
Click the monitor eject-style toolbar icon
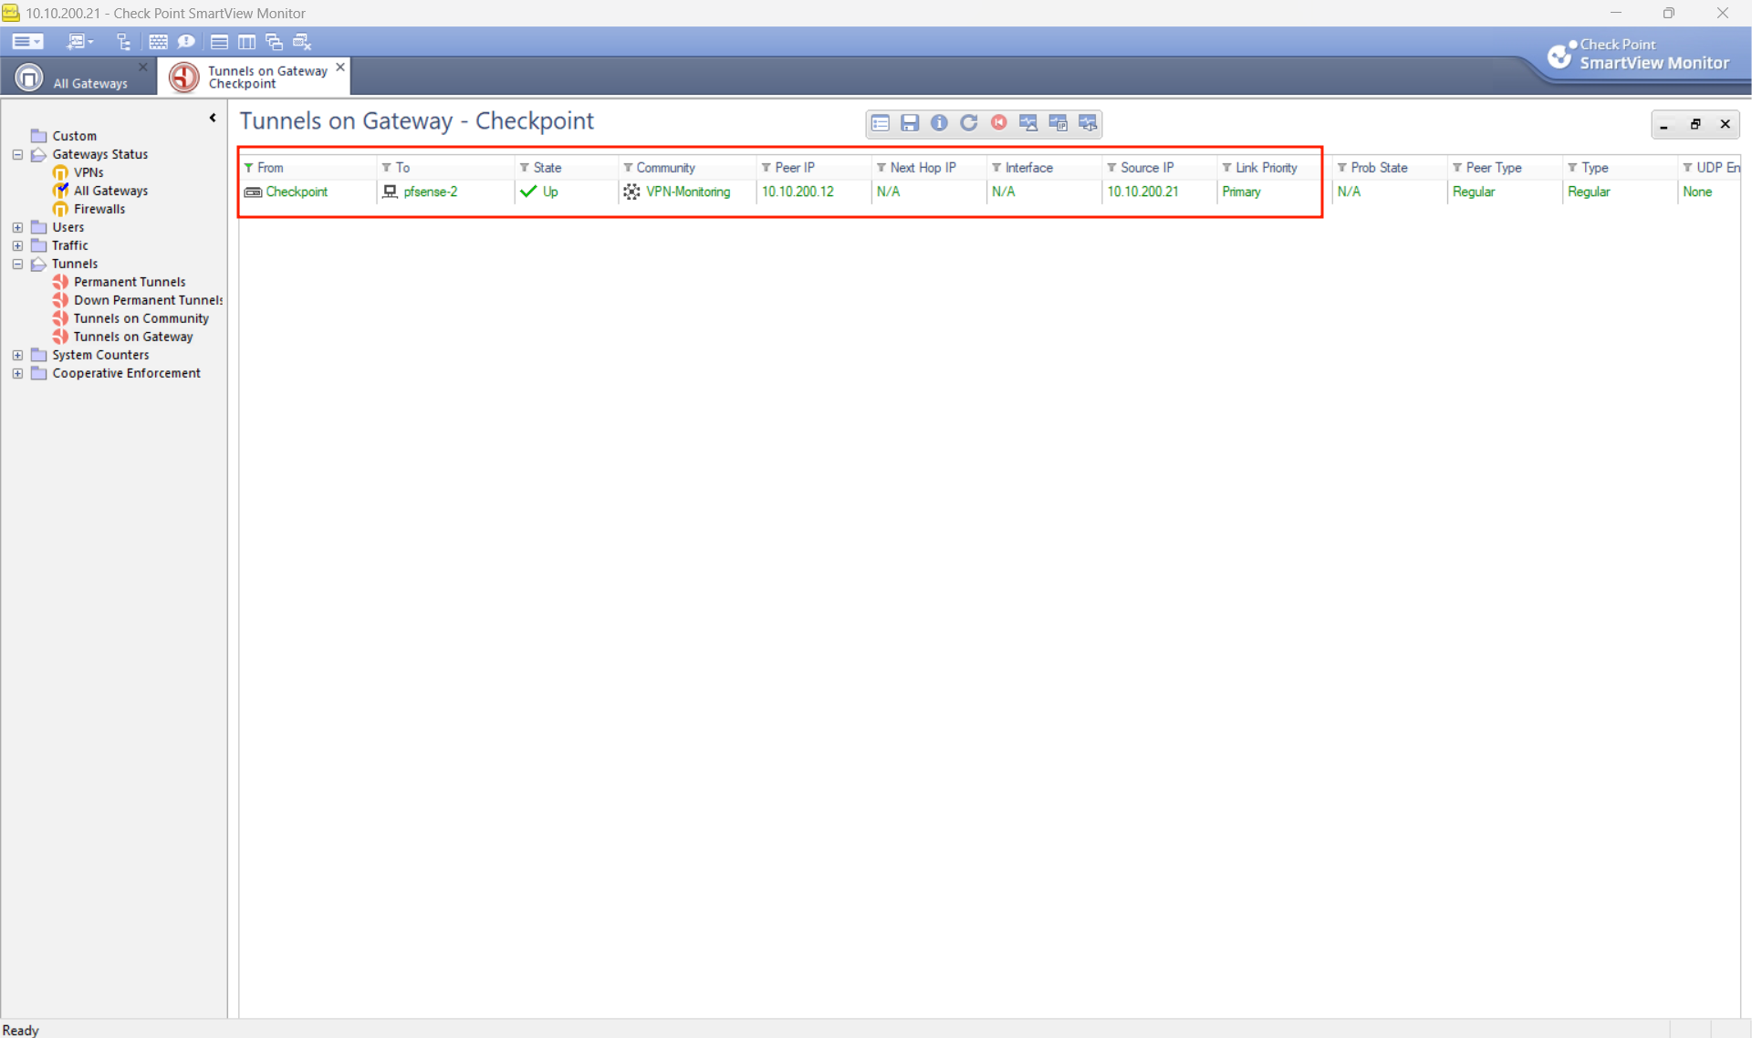1028,123
